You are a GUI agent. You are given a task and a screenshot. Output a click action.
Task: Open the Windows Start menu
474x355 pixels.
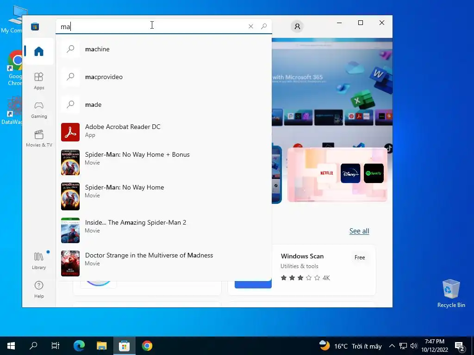[x=11, y=346]
